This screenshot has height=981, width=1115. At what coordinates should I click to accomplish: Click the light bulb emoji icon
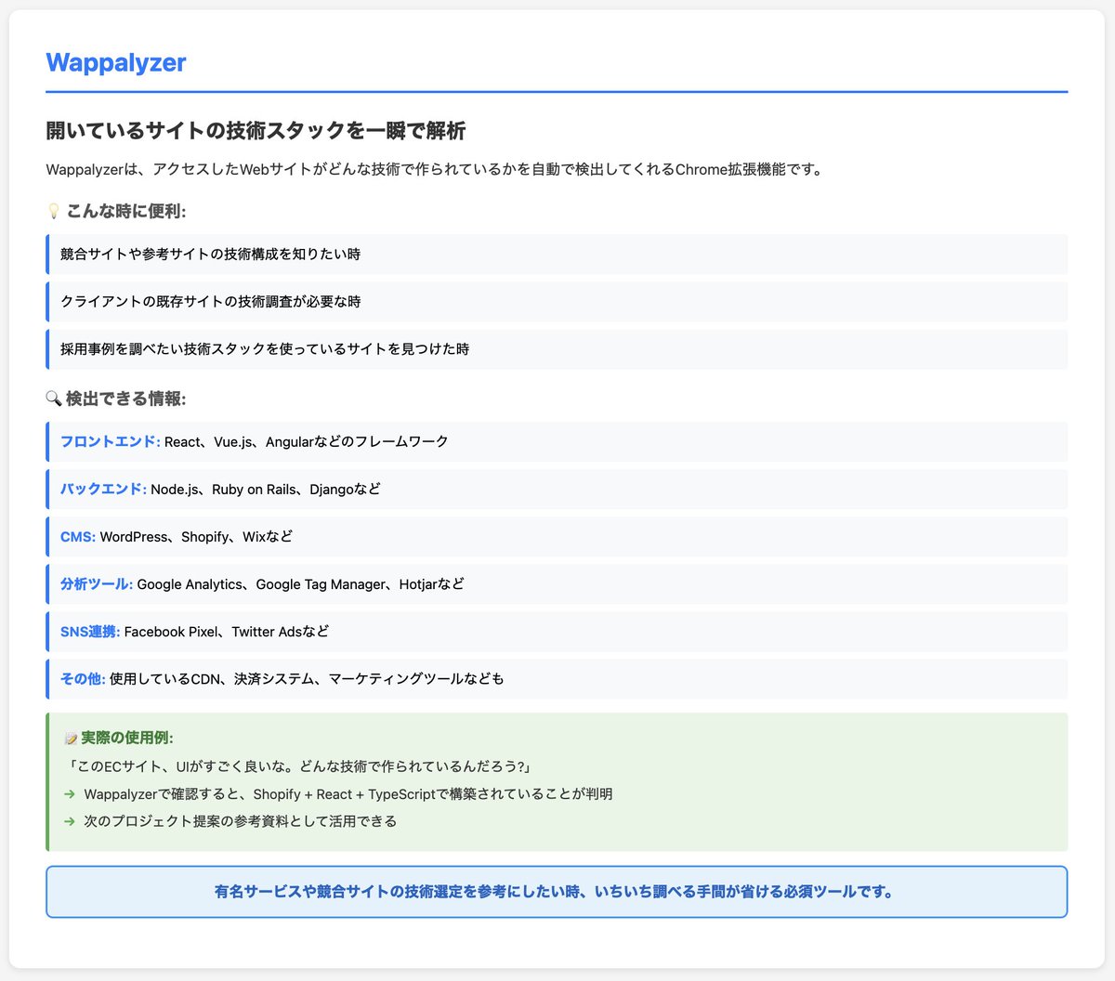click(53, 212)
